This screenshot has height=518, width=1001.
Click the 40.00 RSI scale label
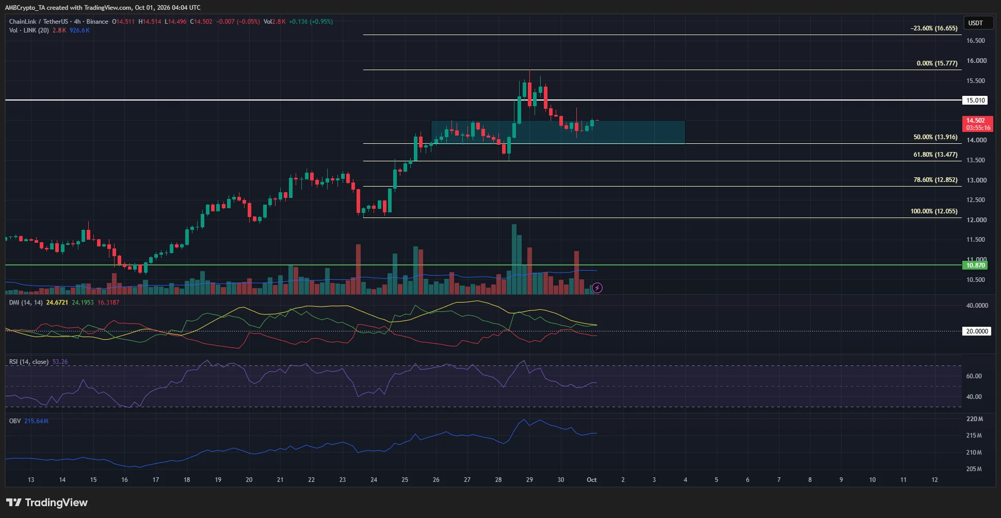coord(974,397)
